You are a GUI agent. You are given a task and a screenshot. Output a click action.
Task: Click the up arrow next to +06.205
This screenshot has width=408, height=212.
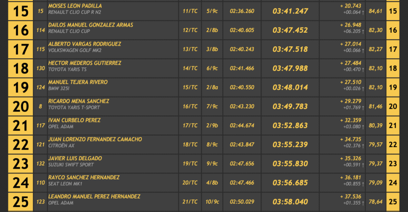[363, 31]
